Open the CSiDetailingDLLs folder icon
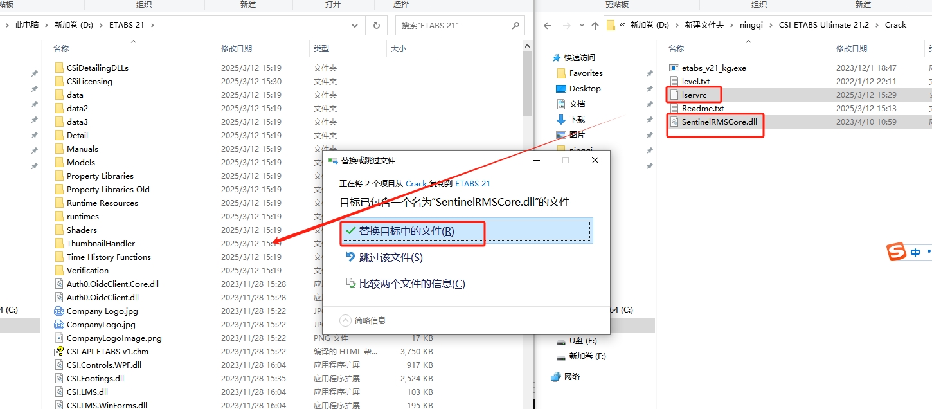This screenshot has width=932, height=409. [59, 68]
